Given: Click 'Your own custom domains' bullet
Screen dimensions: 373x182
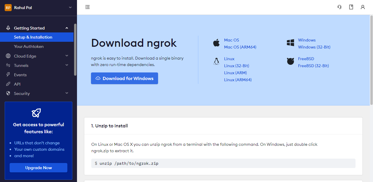Looking at the screenshot, I should (x=39, y=149).
